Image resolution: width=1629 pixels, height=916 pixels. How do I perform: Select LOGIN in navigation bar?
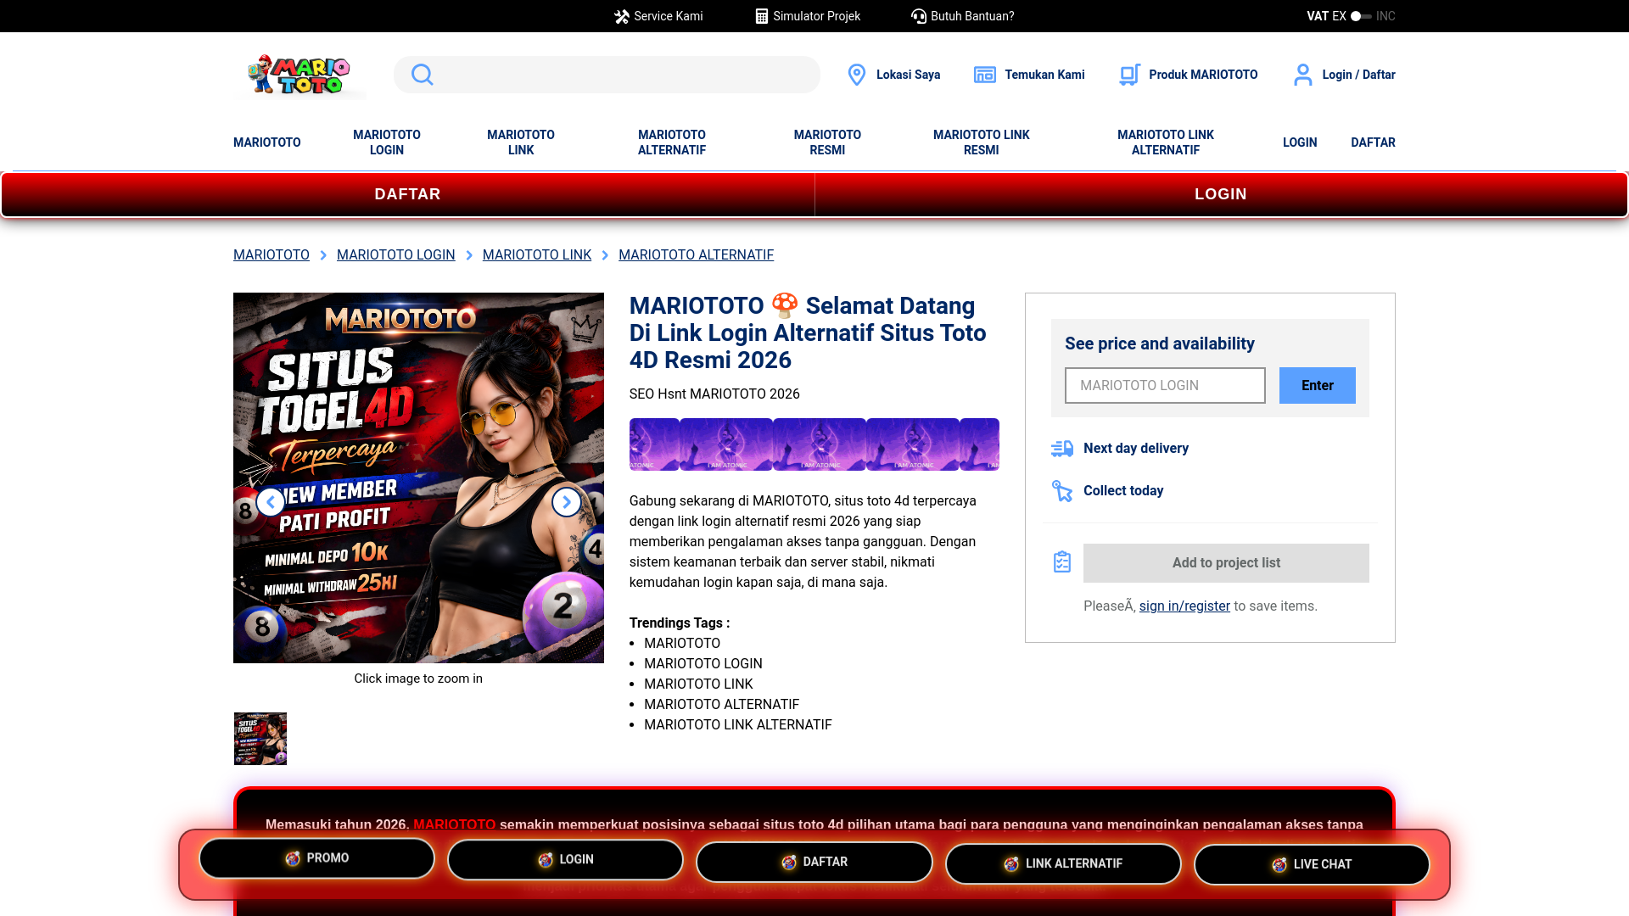[1300, 142]
